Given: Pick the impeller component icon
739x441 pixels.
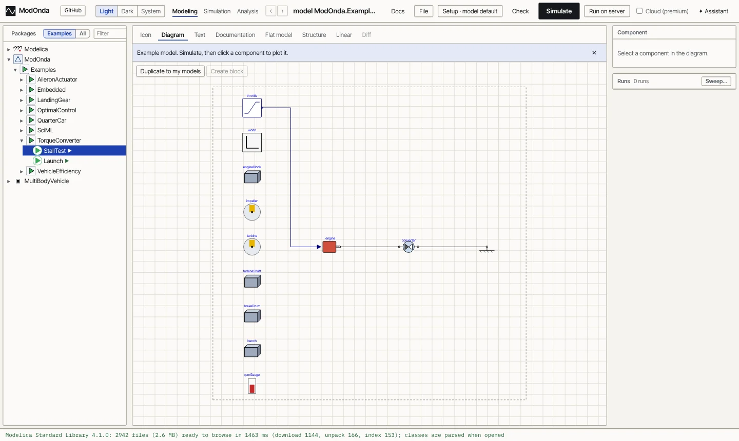Looking at the screenshot, I should 252,212.
